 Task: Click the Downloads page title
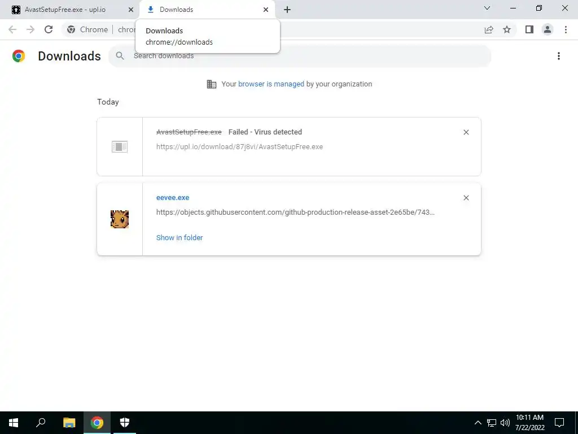click(69, 56)
